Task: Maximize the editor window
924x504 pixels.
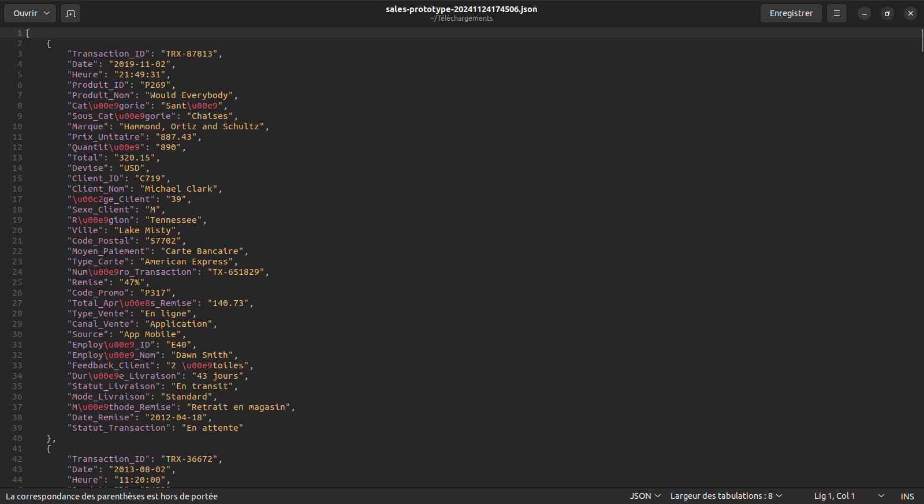Action: click(x=887, y=13)
